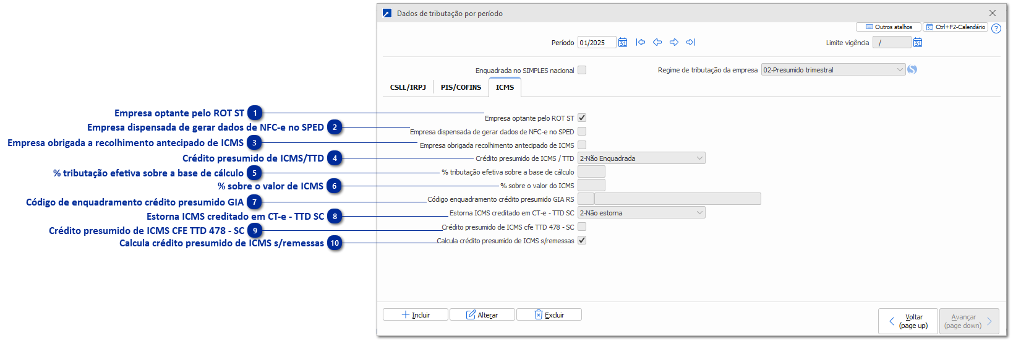Viewport: 1021px width, 346px height.
Task: Close the Dados de tributação window
Action: pyautogui.click(x=993, y=13)
